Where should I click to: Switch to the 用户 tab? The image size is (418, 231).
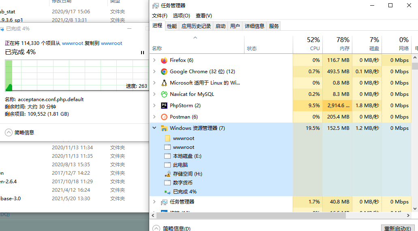pyautogui.click(x=235, y=26)
